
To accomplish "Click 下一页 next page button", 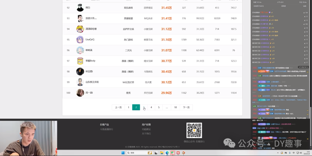I will 186,107.
